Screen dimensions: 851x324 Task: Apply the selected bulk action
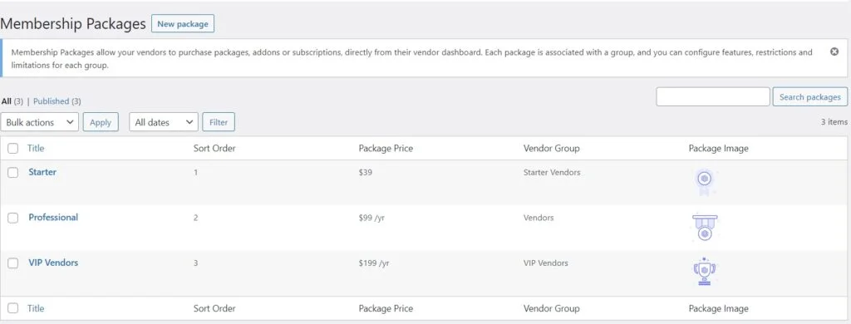tap(101, 122)
